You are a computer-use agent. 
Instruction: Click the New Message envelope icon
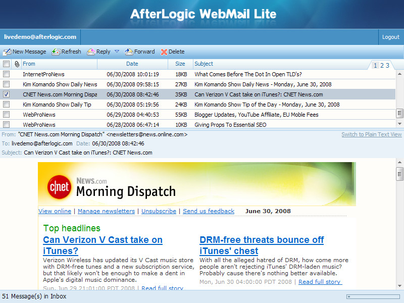7,52
